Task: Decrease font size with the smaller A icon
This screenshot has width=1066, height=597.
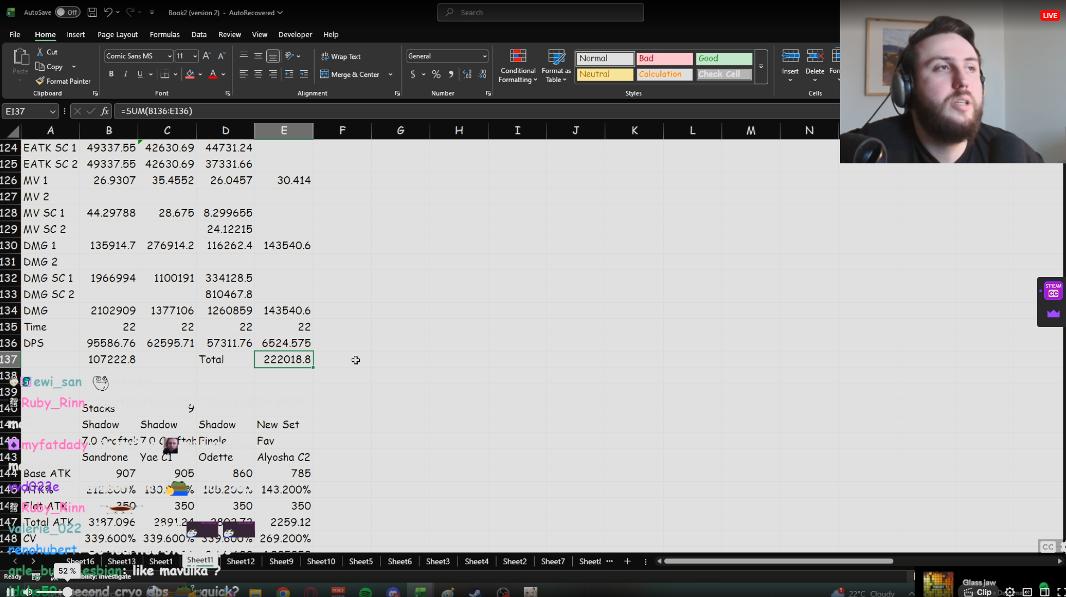Action: pos(221,56)
